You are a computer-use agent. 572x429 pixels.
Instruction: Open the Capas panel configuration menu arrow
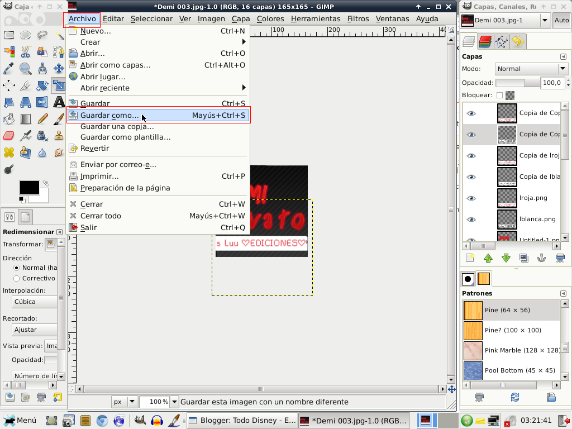563,56
